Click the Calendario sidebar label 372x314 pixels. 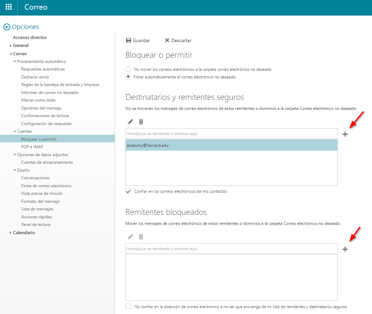[x=24, y=232]
